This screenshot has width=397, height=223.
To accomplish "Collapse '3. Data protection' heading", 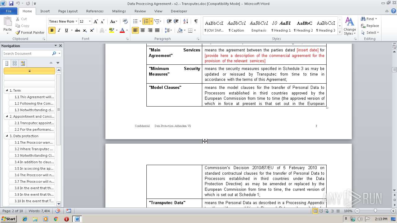I will point(7,136).
